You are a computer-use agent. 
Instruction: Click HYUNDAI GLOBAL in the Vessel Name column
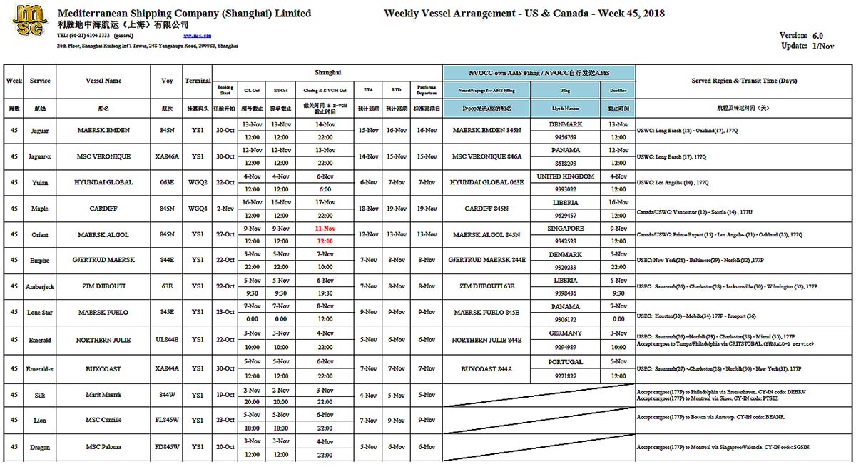pyautogui.click(x=103, y=182)
